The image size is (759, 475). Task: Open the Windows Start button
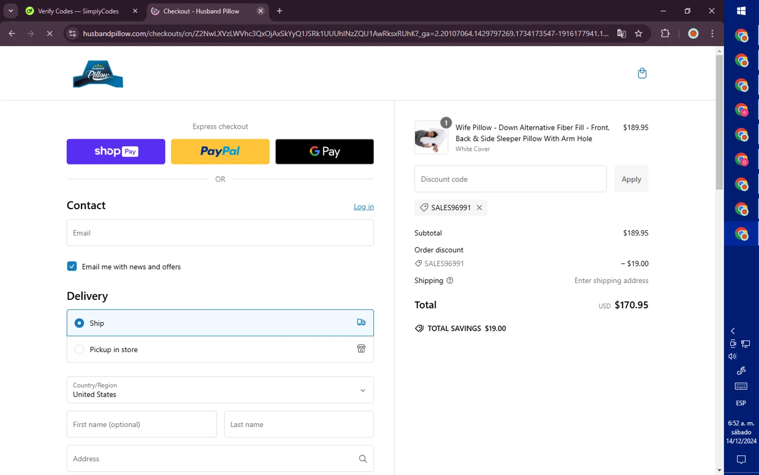point(741,11)
